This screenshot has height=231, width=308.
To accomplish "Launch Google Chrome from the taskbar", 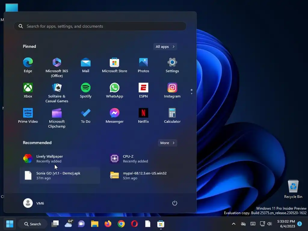I will [x=121, y=224].
